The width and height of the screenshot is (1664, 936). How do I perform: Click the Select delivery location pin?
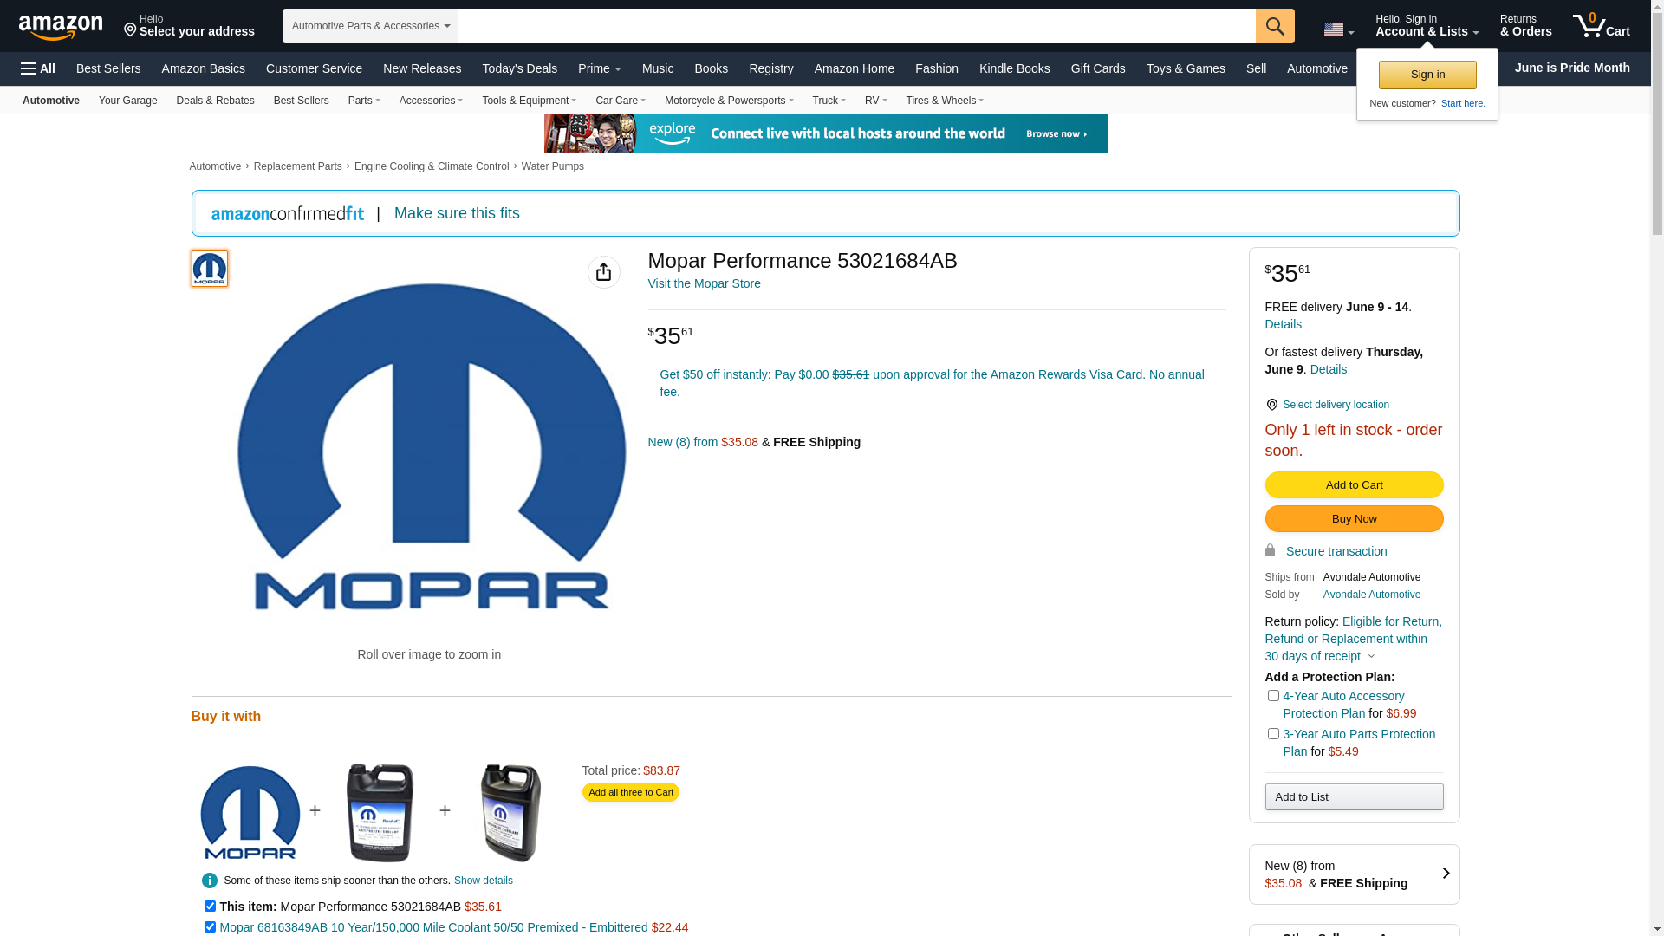(x=1271, y=405)
